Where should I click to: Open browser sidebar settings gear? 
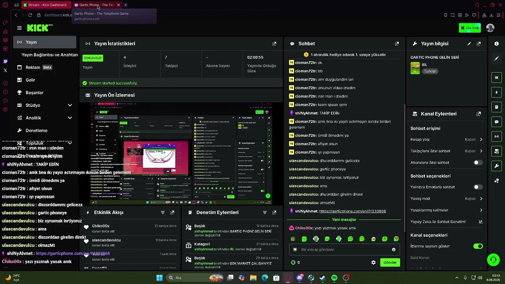[5, 109]
